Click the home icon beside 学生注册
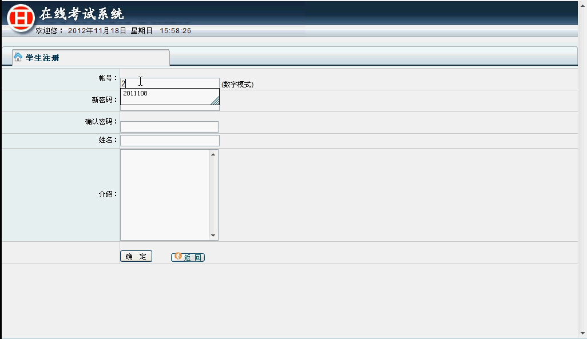This screenshot has width=587, height=339. [18, 57]
